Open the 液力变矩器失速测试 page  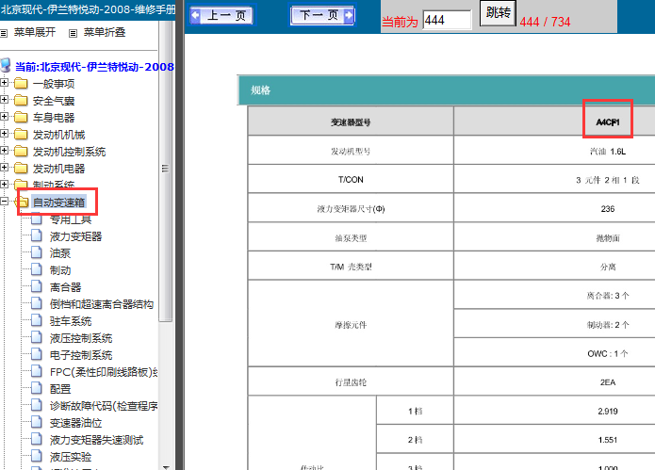(96, 440)
